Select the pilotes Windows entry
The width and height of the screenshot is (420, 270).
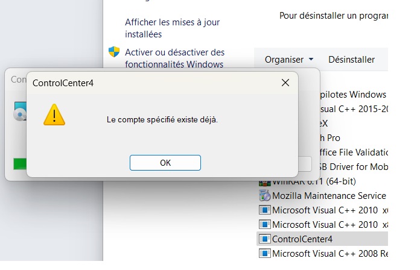coord(354,95)
